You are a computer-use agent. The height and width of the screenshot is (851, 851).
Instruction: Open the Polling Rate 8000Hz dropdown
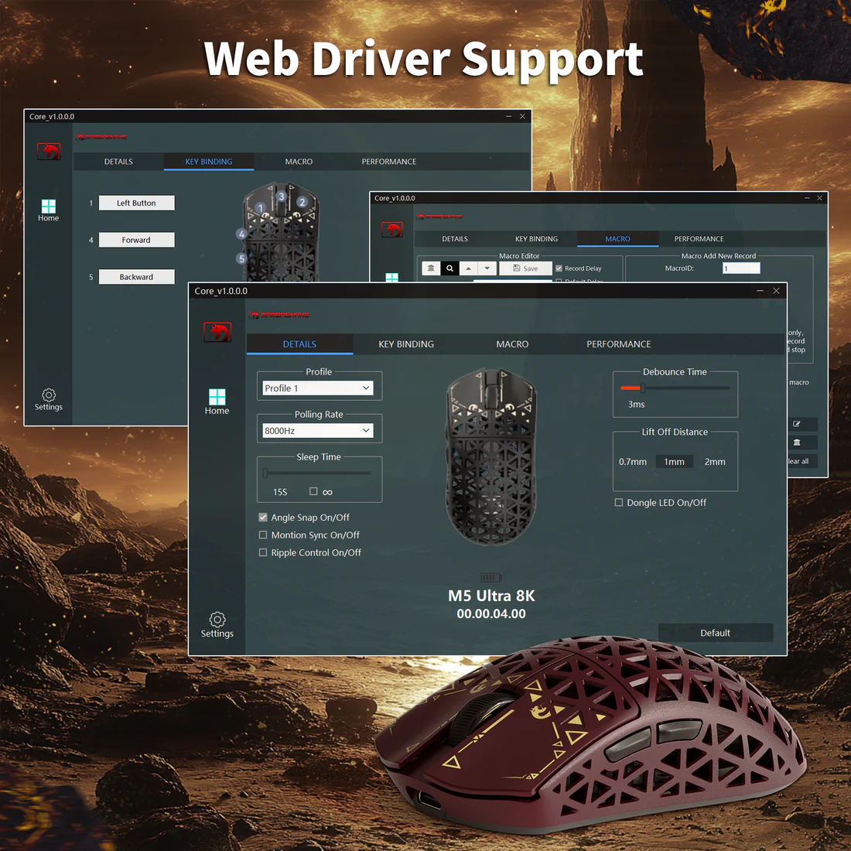[319, 431]
